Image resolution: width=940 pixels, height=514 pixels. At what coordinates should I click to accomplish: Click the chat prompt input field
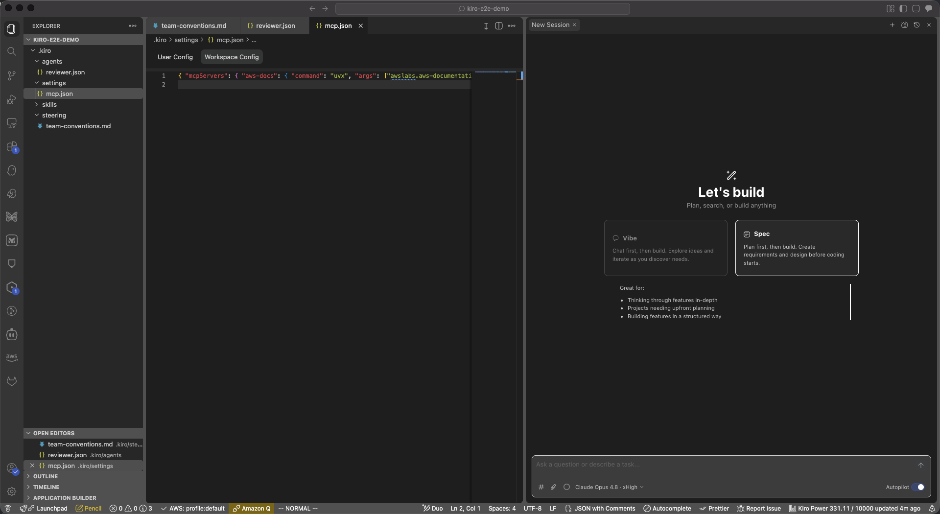coord(725,465)
